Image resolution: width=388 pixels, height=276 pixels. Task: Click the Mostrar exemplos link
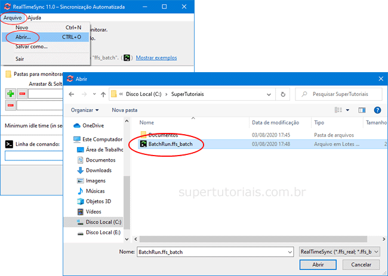click(156, 58)
